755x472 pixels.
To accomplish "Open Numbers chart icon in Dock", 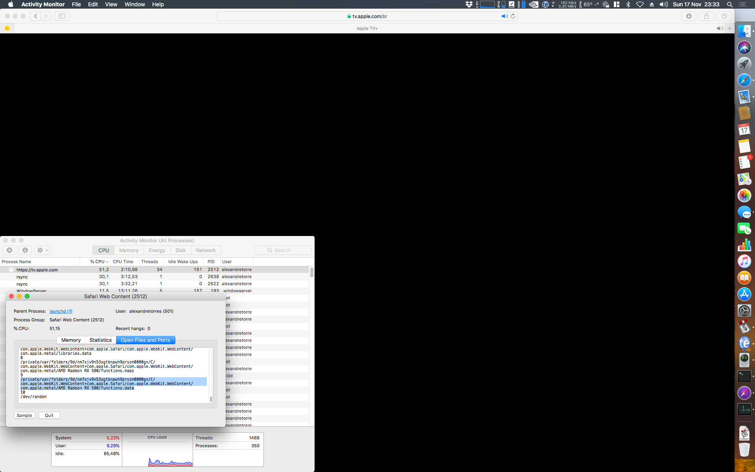I will pyautogui.click(x=744, y=245).
